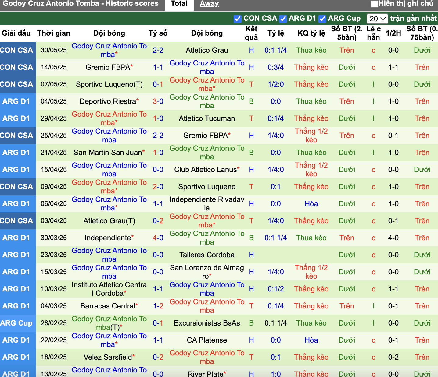Click the Thời gian column header
Screen dimensions: 438x377
[x=54, y=33]
